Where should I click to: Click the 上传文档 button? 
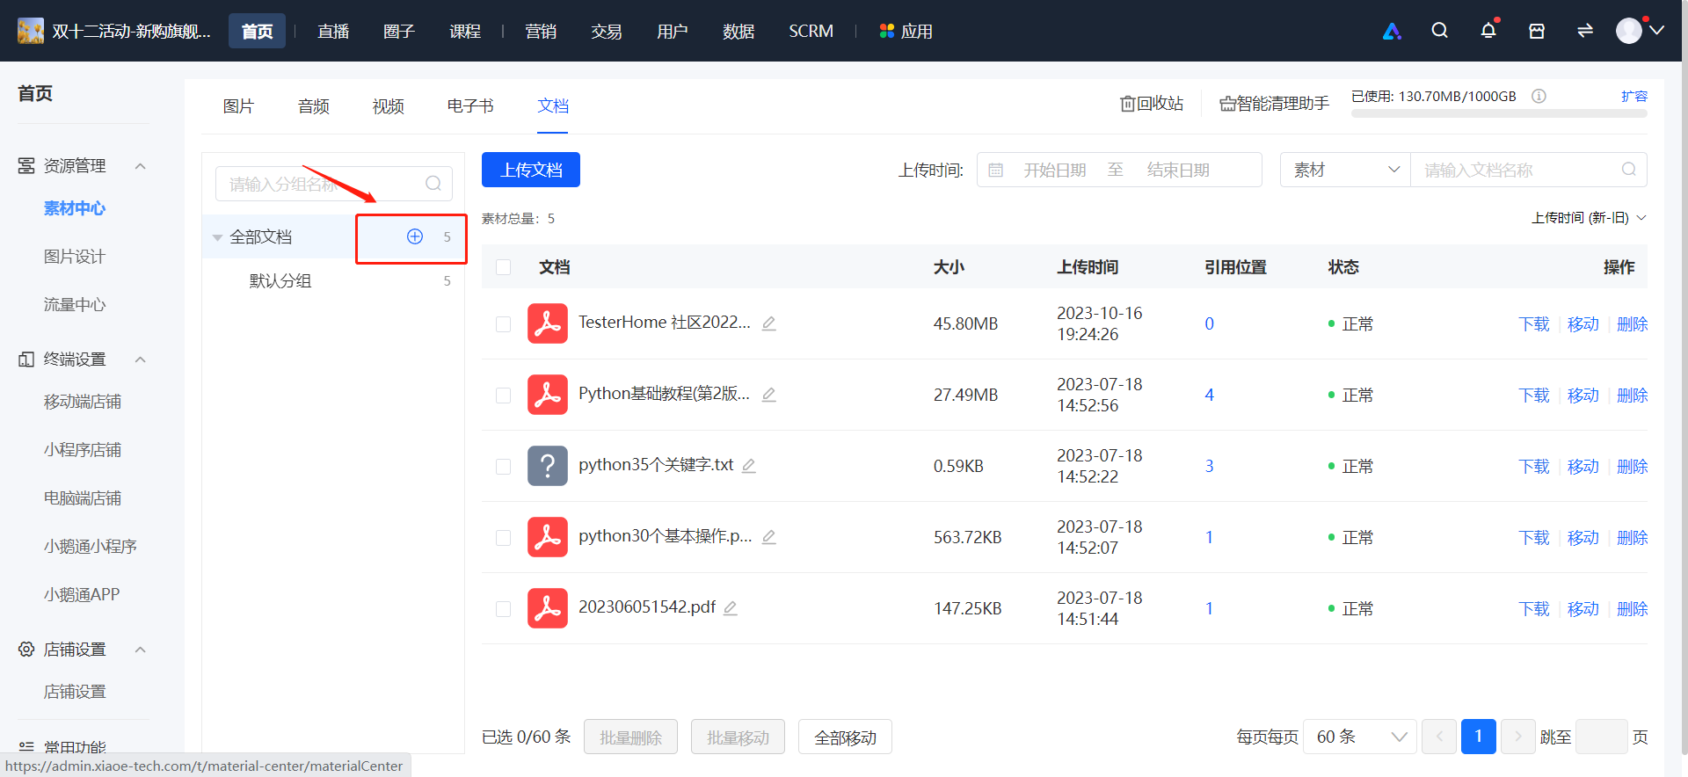coord(531,170)
